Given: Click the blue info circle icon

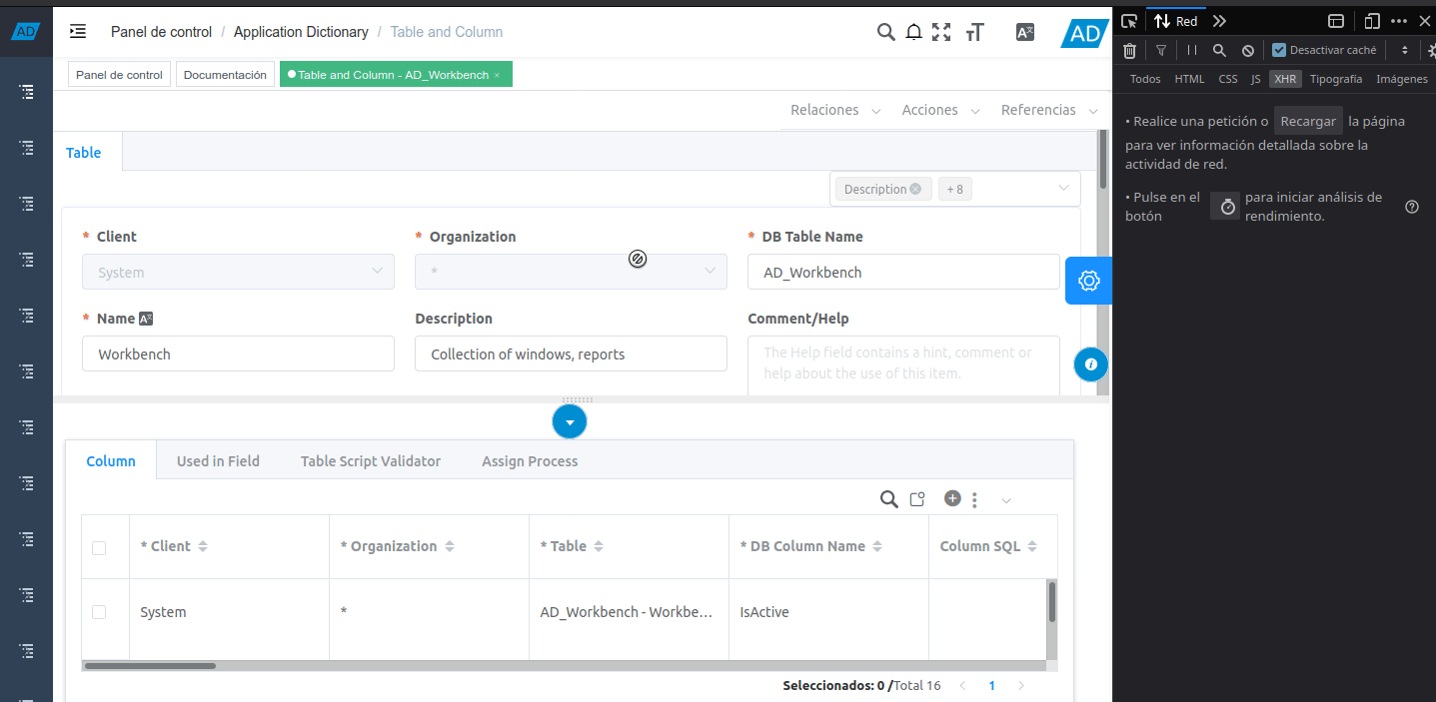Looking at the screenshot, I should (1090, 363).
